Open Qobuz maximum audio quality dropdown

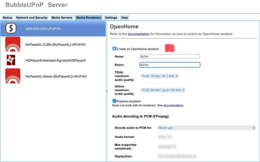(x=163, y=90)
